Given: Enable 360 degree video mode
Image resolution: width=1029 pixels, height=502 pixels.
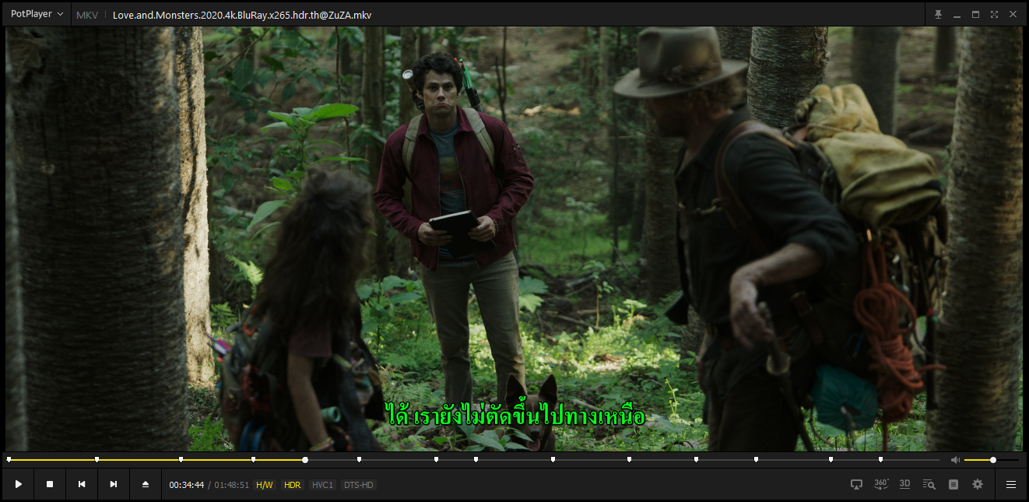Looking at the screenshot, I should coord(881,484).
